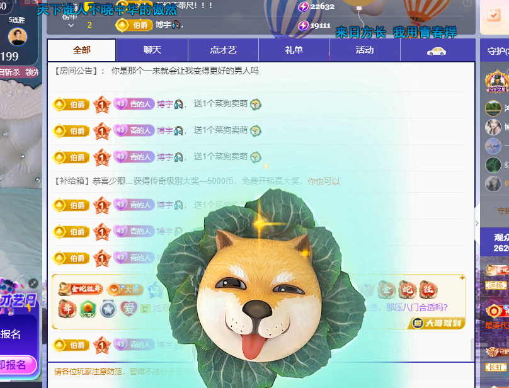Viewport: 509px width, 388px height.
Task: Open the car icon tab
Action: click(x=437, y=51)
